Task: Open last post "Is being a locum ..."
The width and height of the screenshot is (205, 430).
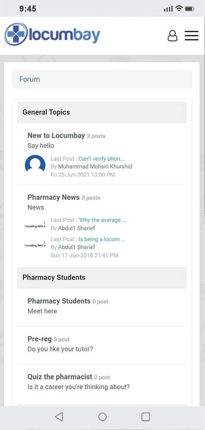Action: point(102,239)
